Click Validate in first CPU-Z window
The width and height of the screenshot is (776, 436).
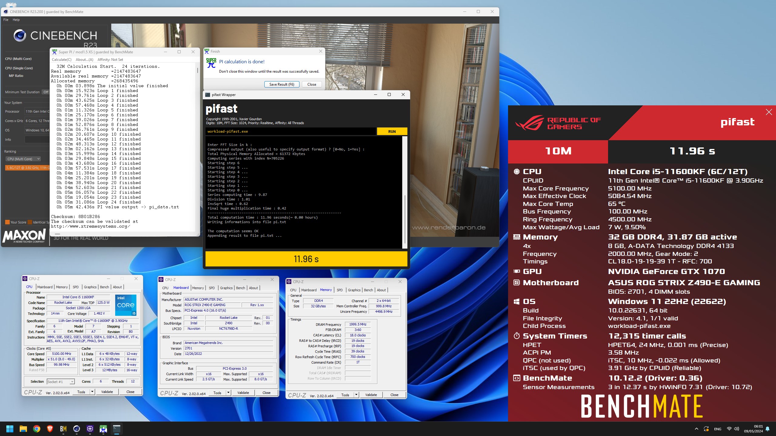pos(107,392)
